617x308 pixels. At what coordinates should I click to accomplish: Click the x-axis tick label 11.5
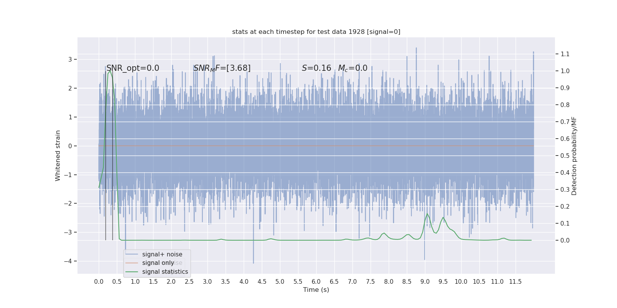point(516,282)
